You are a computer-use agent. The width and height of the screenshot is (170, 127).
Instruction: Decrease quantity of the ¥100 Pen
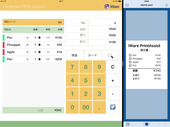[27, 38]
